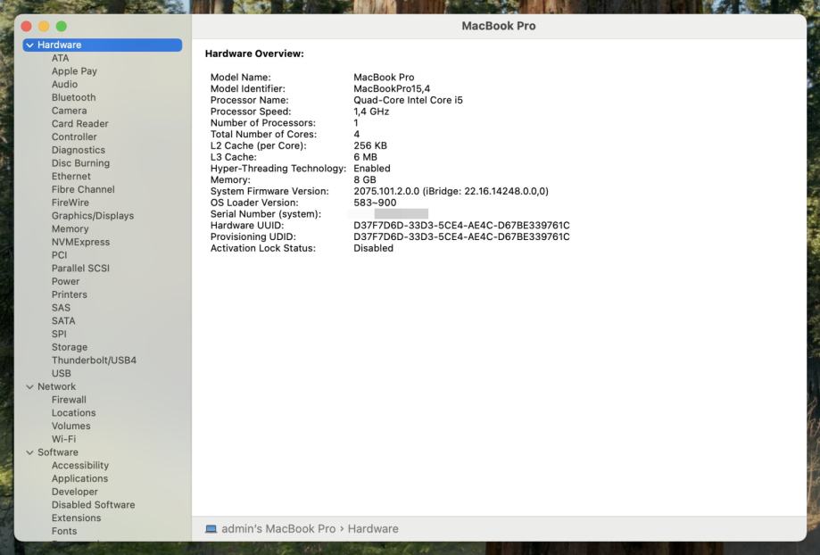Collapse the Software section chevron
The height and width of the screenshot is (555, 820).
coord(29,452)
